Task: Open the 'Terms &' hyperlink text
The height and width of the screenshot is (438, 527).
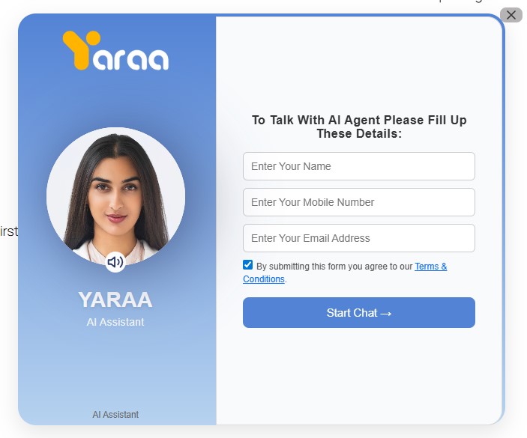Action: pos(431,267)
